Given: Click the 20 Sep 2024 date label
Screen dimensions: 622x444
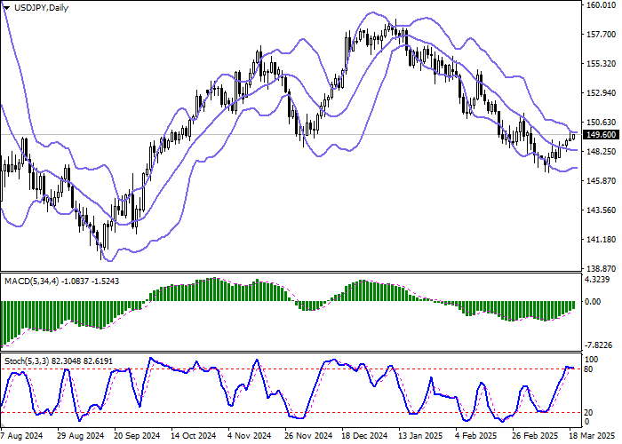Looking at the screenshot, I should 136,436.
